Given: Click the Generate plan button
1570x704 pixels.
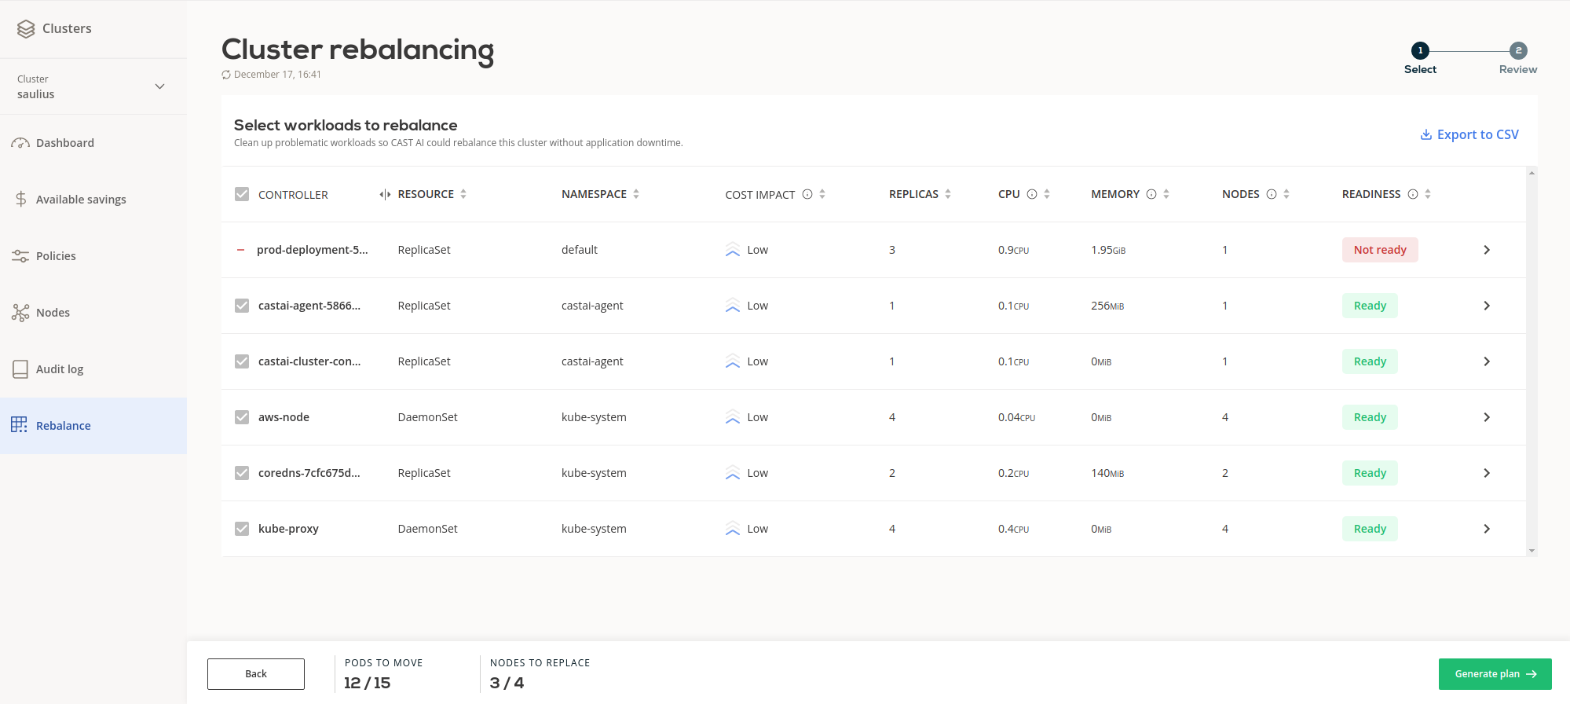Looking at the screenshot, I should (x=1495, y=674).
